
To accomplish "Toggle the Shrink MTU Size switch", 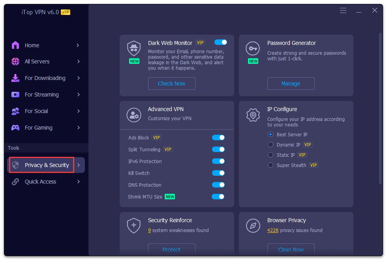I will 218,197.
